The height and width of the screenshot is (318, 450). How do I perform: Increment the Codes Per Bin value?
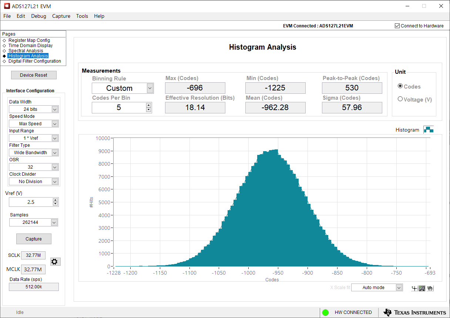148,105
